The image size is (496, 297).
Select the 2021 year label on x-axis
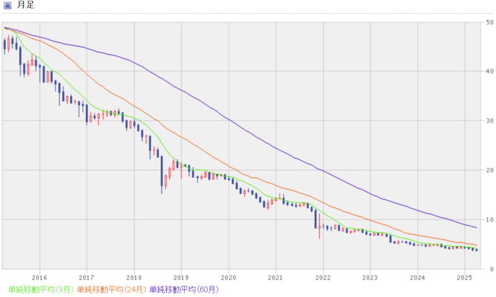(275, 277)
